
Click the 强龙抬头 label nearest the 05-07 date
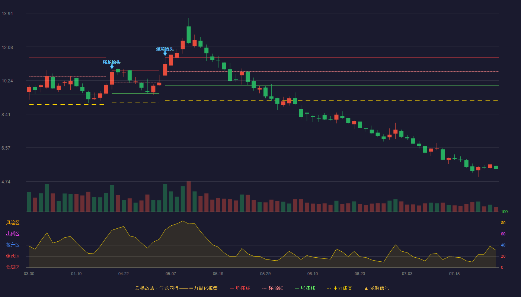pos(165,49)
